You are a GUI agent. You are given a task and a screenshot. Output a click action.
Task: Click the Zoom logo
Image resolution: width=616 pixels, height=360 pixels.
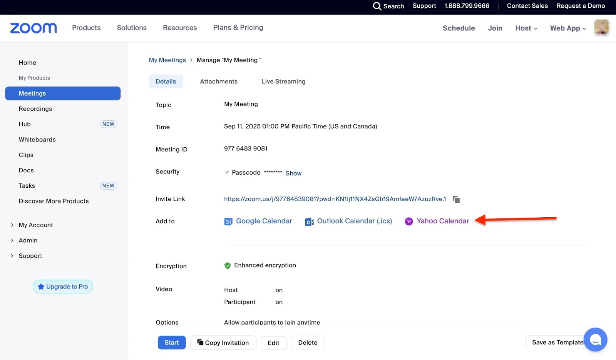click(33, 28)
